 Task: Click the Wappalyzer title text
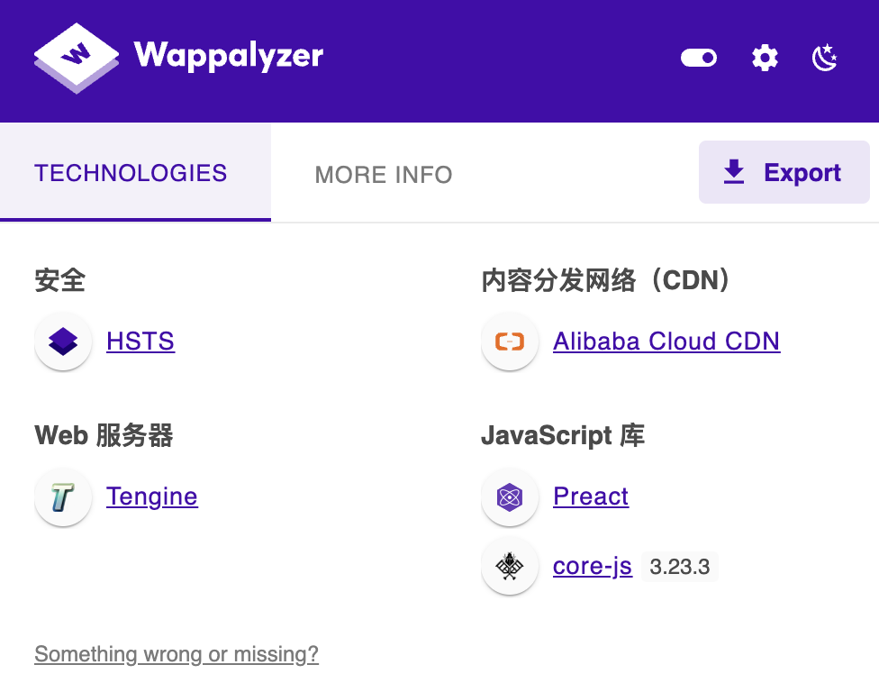coord(228,56)
